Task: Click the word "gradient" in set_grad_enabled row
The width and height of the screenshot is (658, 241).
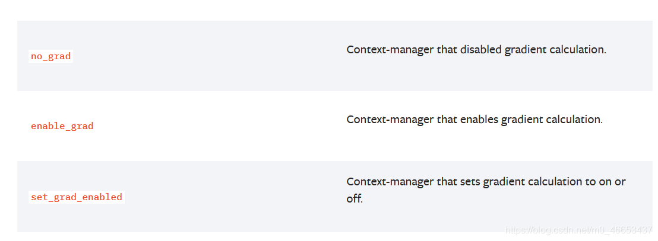Action: [502, 182]
